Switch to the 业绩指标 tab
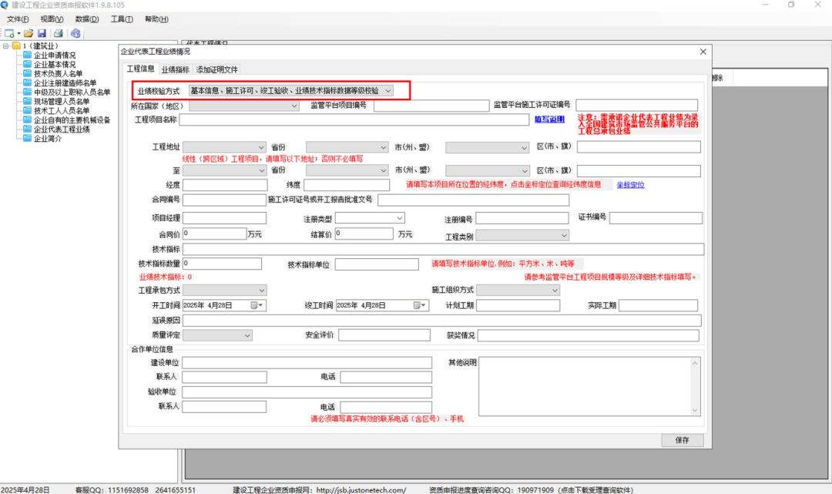 coord(175,69)
